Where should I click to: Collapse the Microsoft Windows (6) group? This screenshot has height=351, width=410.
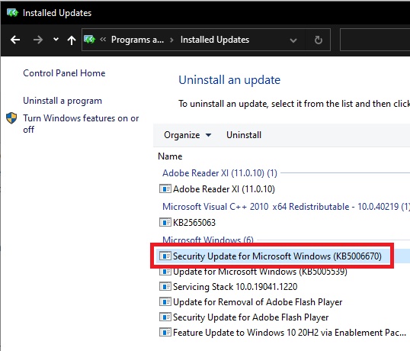(x=208, y=240)
